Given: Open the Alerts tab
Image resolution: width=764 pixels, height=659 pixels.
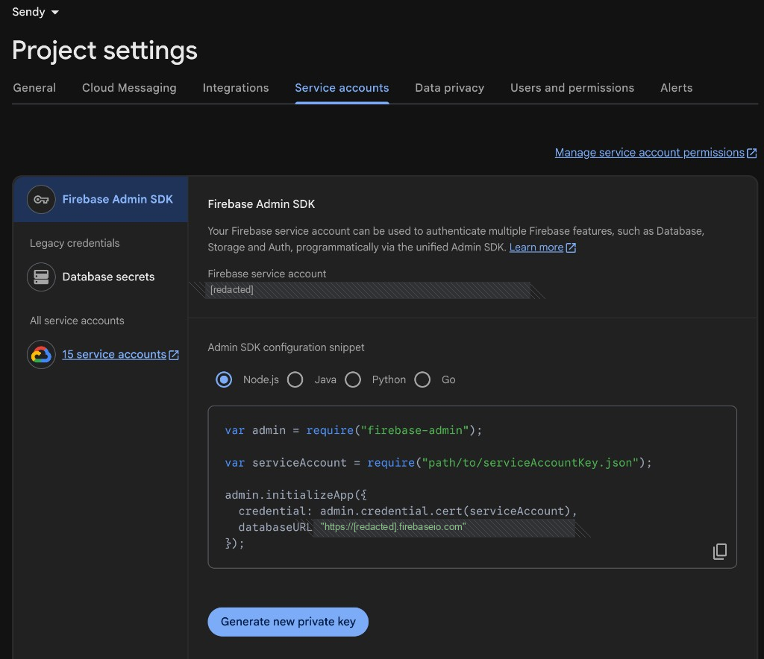Looking at the screenshot, I should click(676, 88).
